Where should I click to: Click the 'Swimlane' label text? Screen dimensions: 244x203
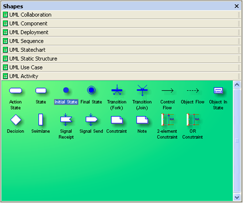click(41, 131)
